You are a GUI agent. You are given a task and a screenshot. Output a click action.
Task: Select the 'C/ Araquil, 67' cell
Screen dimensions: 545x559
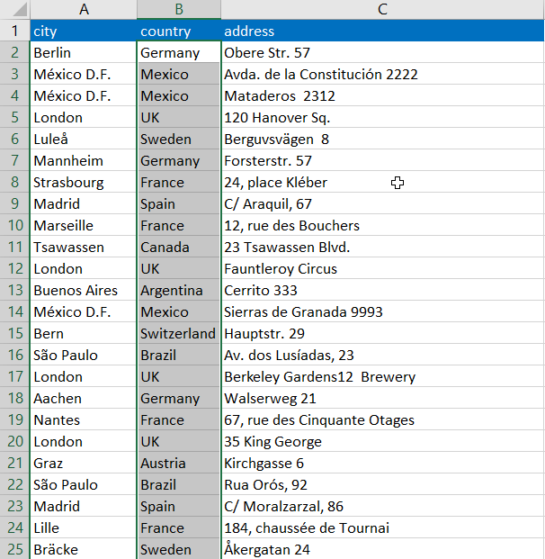point(382,203)
